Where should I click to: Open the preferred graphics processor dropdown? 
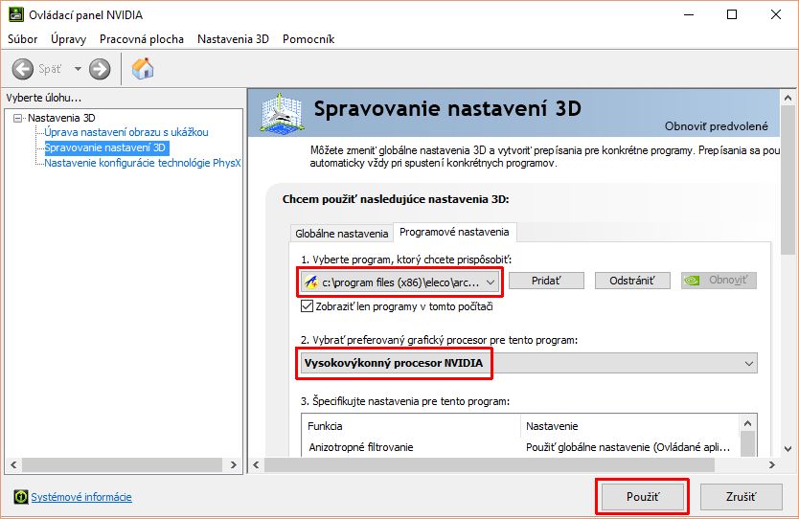coord(529,363)
